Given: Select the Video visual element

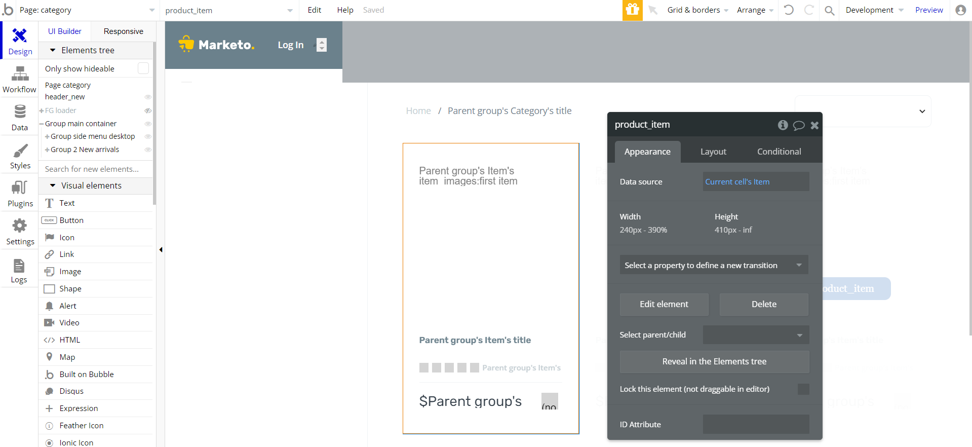Looking at the screenshot, I should click(x=96, y=323).
